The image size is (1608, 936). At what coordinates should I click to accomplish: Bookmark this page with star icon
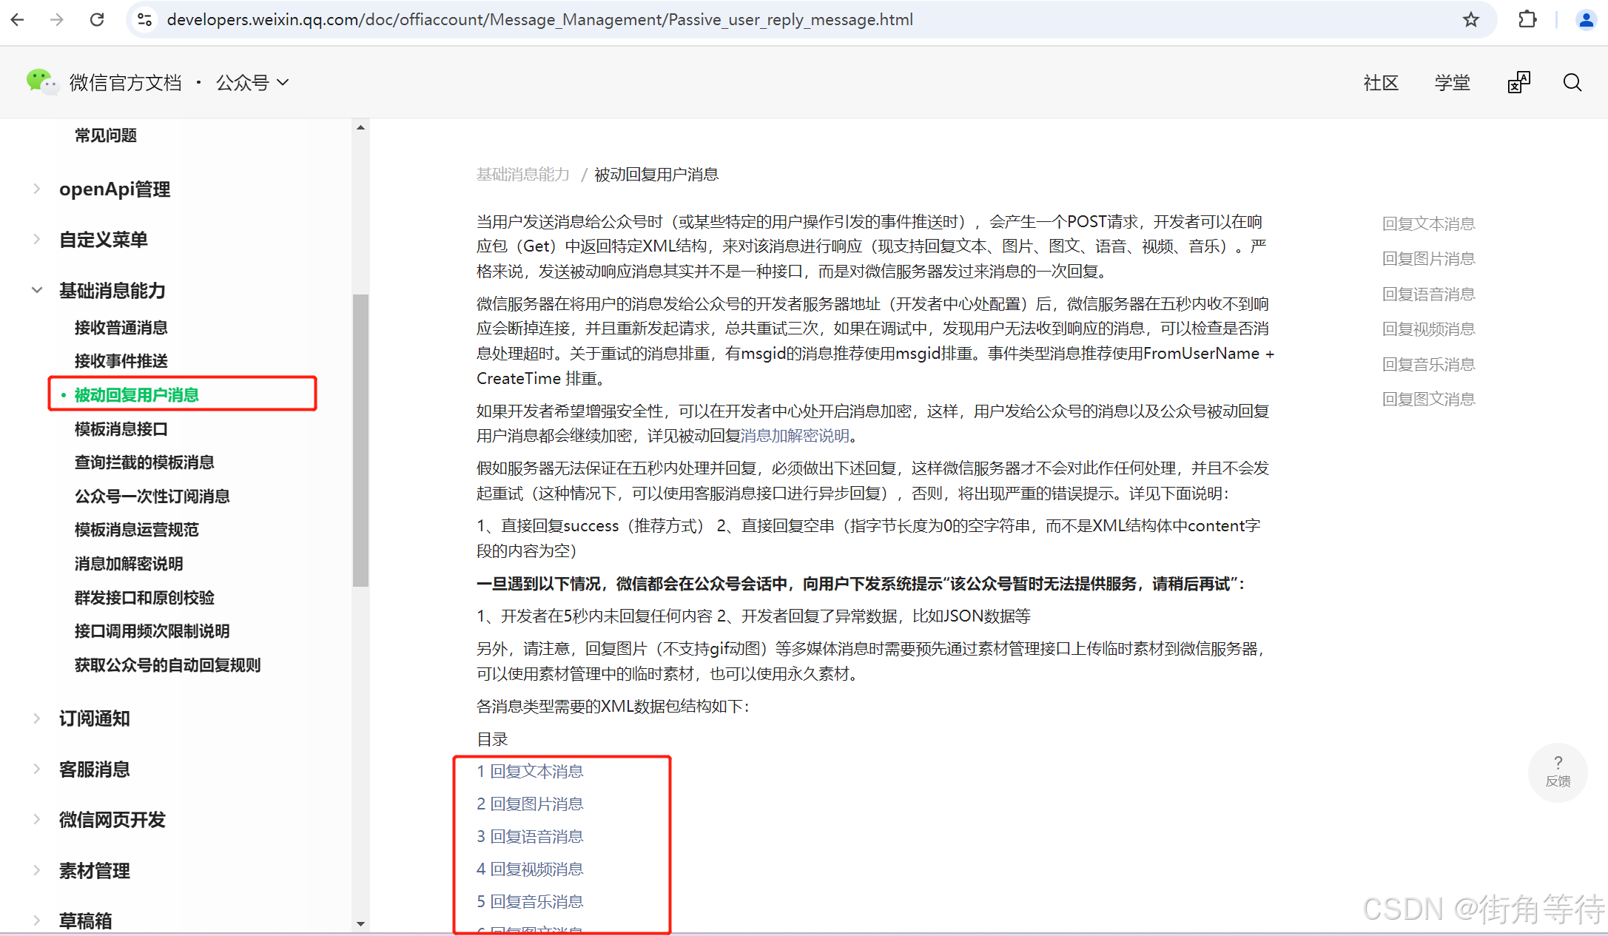coord(1471,20)
